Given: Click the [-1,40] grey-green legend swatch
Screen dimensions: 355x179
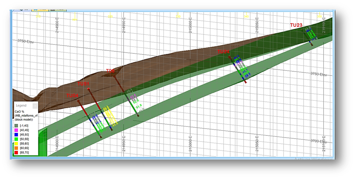Looking at the screenshot, I should (16, 126).
